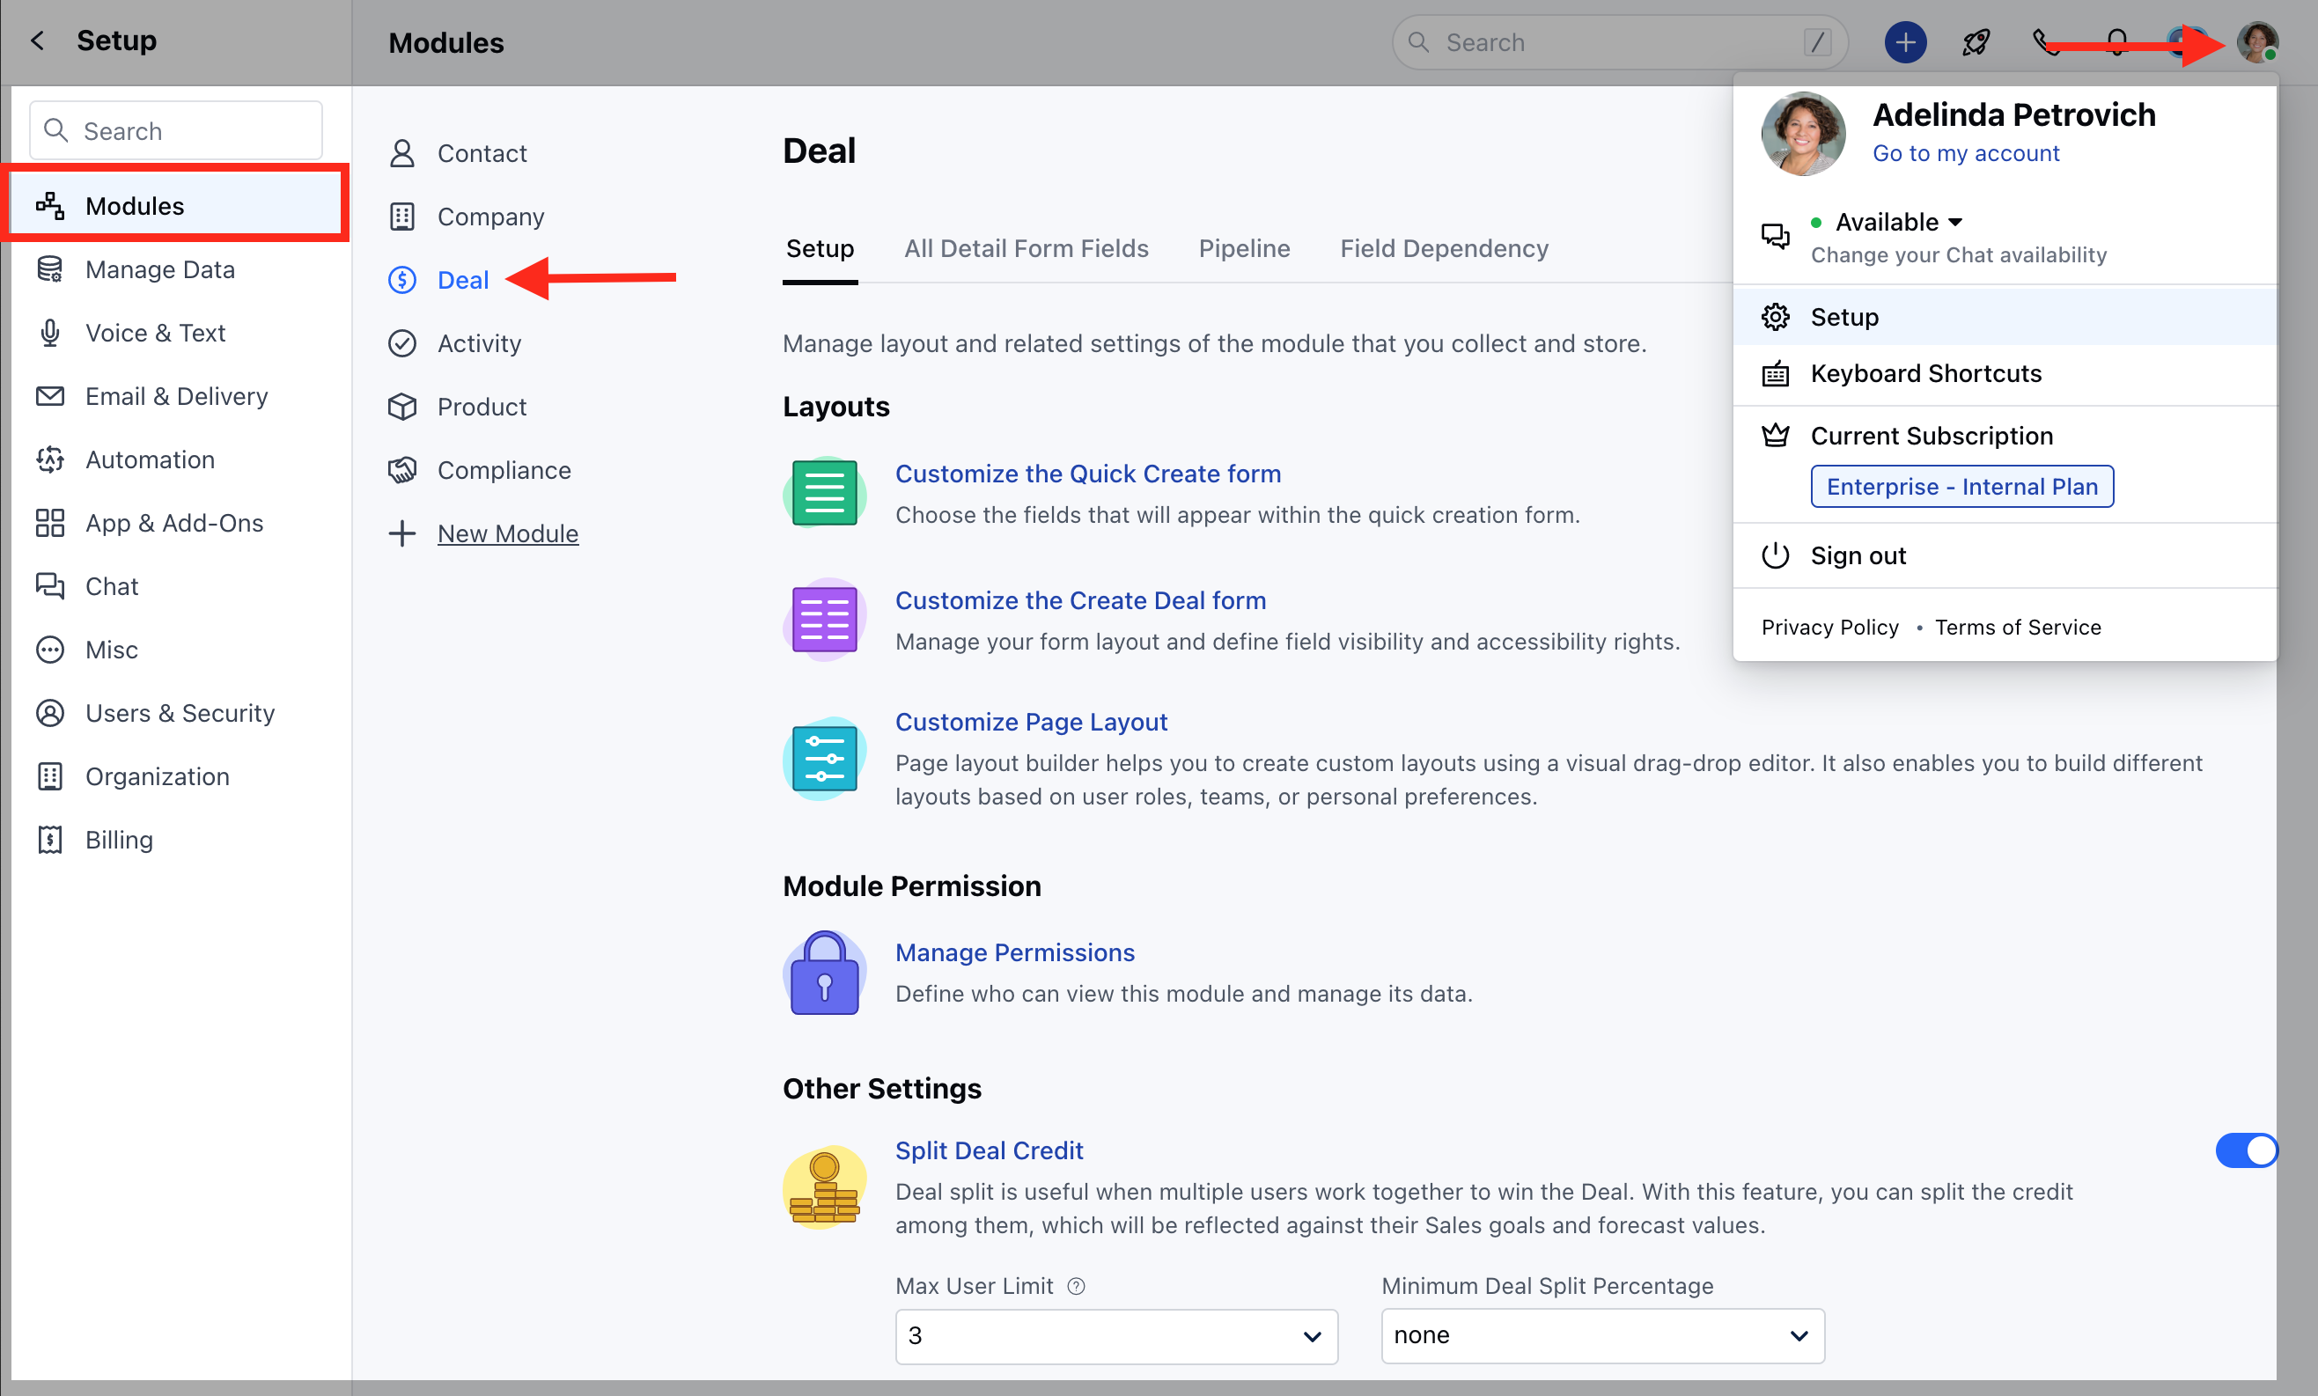The image size is (2318, 1396).
Task: Open Minimum Deal Split Percentage dropdown
Action: tap(1602, 1336)
